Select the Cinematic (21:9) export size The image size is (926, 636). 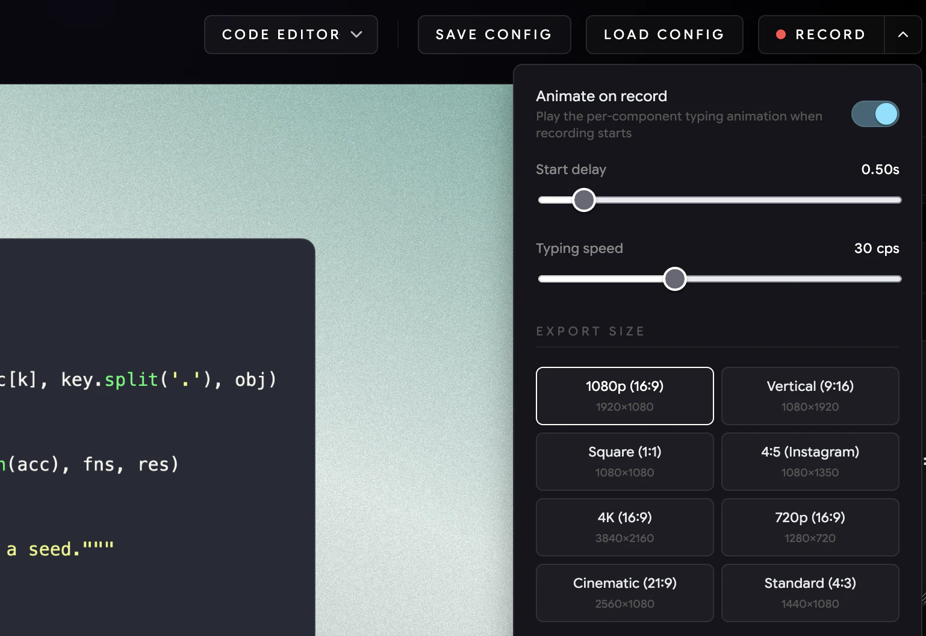pyautogui.click(x=625, y=593)
